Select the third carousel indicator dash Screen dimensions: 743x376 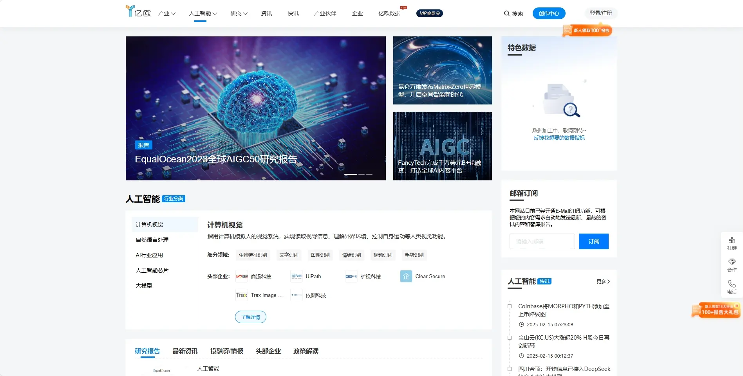pyautogui.click(x=369, y=174)
